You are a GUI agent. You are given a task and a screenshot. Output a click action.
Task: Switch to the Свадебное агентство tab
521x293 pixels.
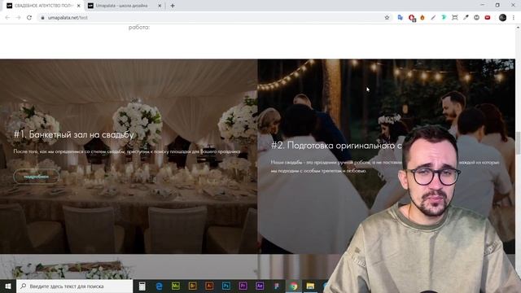42,6
